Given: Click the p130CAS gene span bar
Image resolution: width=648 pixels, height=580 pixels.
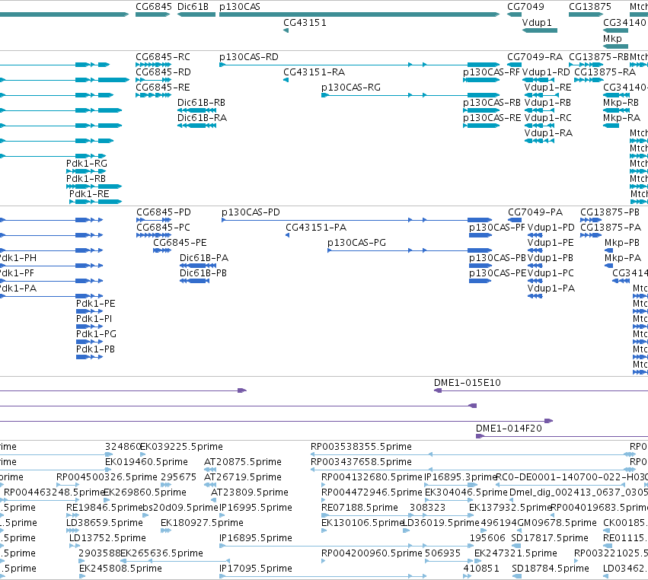Looking at the screenshot, I should [x=359, y=14].
